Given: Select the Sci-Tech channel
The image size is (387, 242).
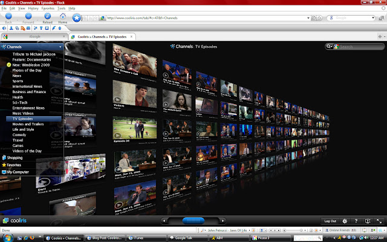Looking at the screenshot, I should click(x=20, y=102).
